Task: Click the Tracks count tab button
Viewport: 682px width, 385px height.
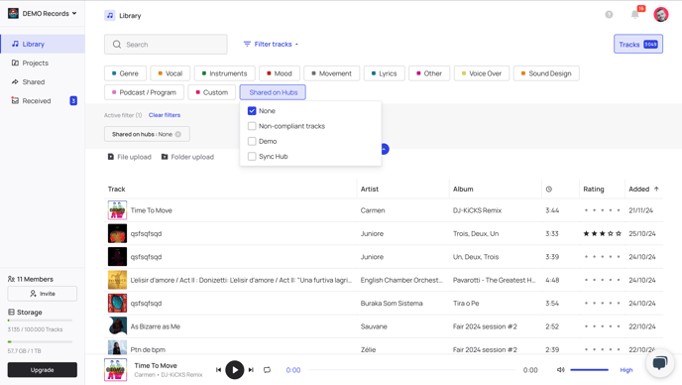Action: (x=638, y=44)
